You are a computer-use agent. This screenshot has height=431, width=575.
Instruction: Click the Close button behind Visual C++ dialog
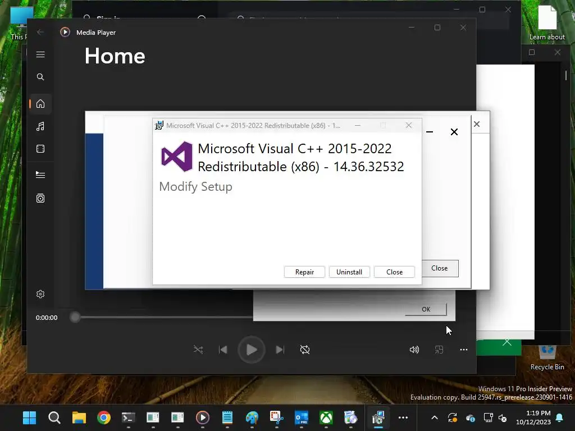[440, 268]
